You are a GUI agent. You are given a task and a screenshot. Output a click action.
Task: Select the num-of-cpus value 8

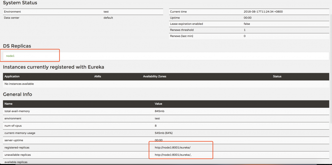tap(156, 126)
